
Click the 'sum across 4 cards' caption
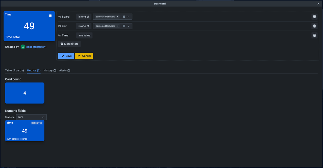pyautogui.click(x=17, y=139)
